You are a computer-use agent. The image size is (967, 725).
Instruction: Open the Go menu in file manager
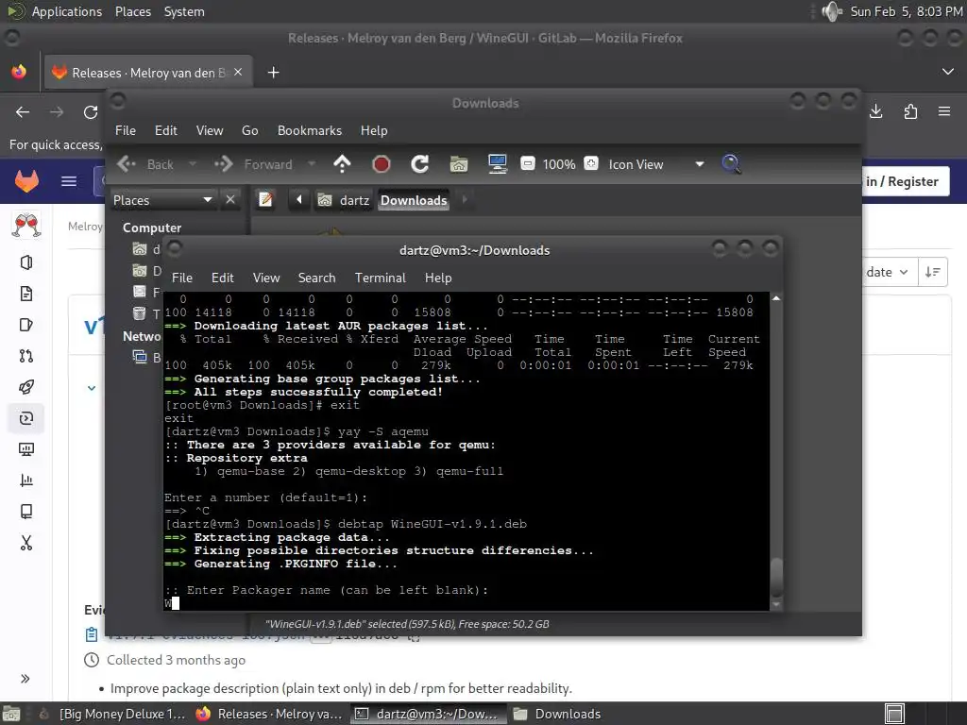(249, 130)
